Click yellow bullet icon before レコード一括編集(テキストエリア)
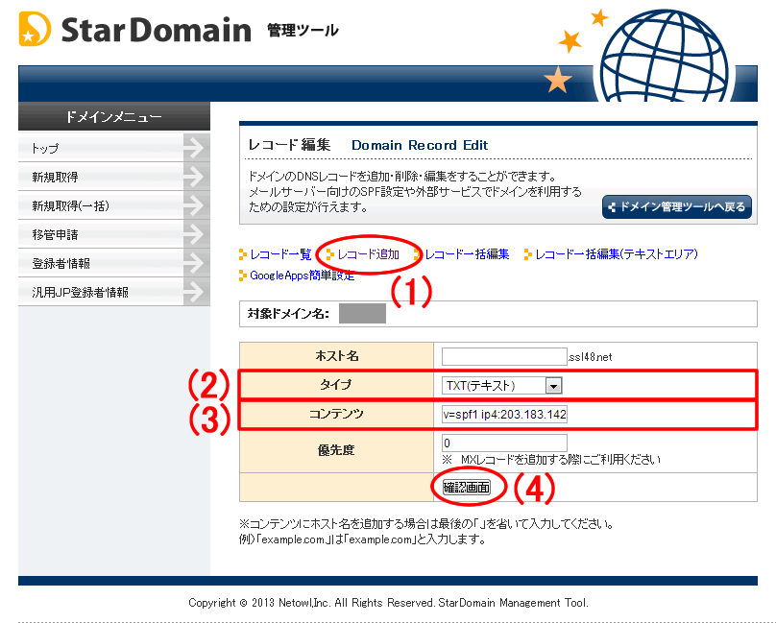 (x=528, y=254)
